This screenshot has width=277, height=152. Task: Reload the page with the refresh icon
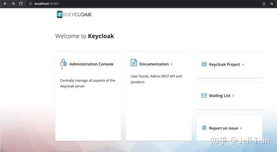21,3
